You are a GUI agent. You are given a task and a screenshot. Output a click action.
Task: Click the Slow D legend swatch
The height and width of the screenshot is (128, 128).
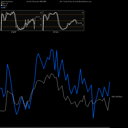click(x=2, y=3)
